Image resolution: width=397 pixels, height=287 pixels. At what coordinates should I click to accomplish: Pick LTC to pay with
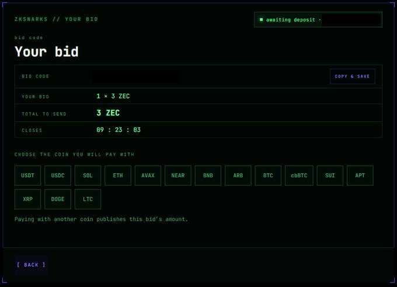tap(88, 199)
